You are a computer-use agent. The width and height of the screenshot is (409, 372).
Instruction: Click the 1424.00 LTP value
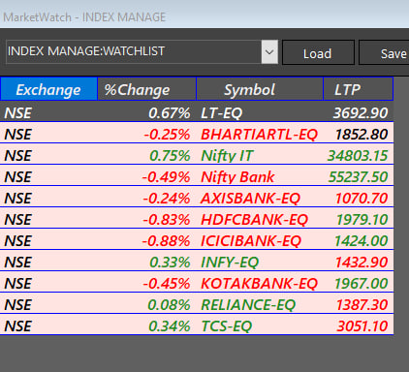pyautogui.click(x=361, y=241)
